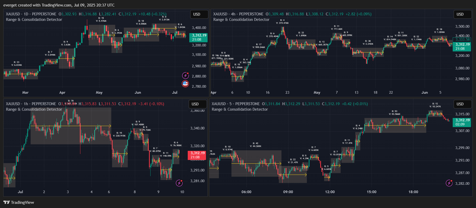Click the lightning flash icon on the 1D chart
Viewport: 476px width, 208px height.
tap(185, 75)
